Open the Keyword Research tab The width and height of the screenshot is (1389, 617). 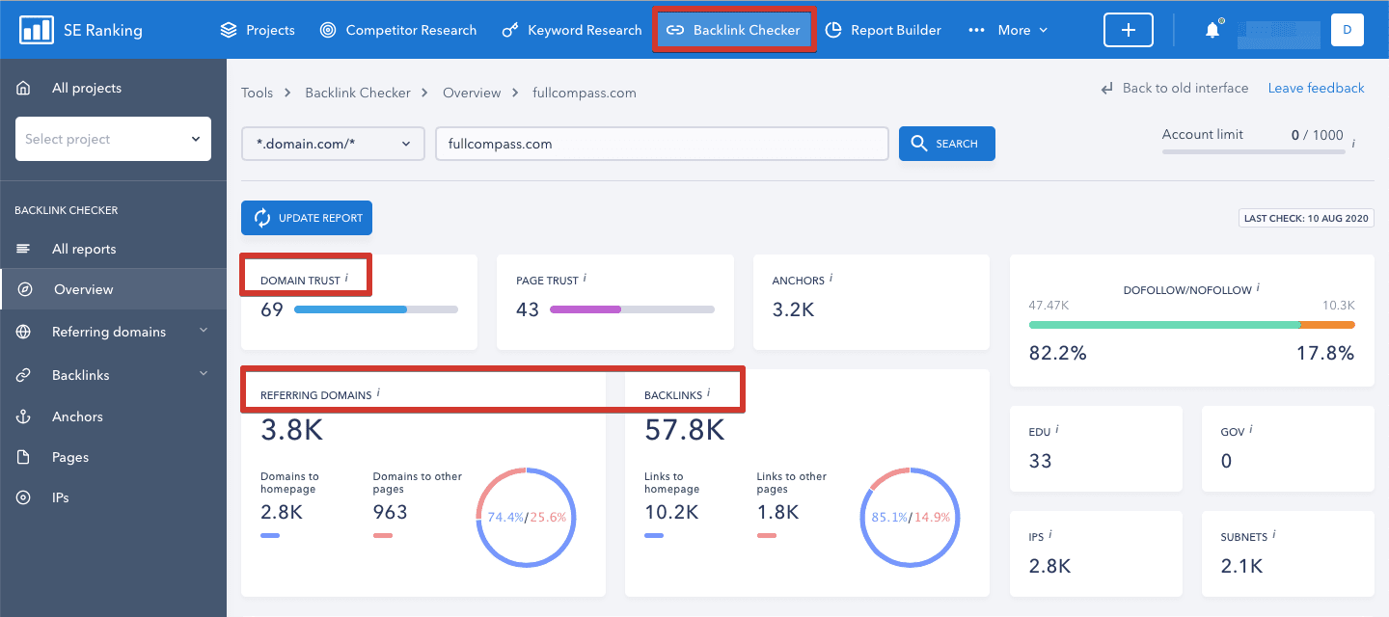point(571,30)
